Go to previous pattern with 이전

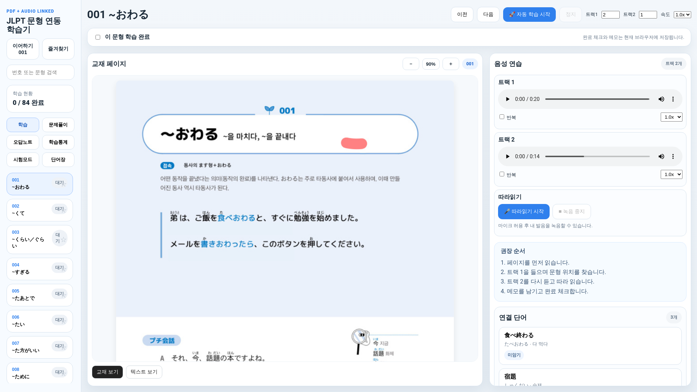462,15
